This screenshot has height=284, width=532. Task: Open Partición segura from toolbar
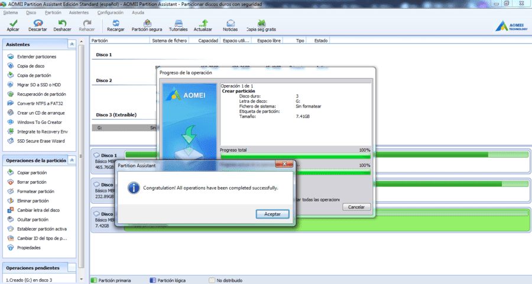pyautogui.click(x=147, y=23)
